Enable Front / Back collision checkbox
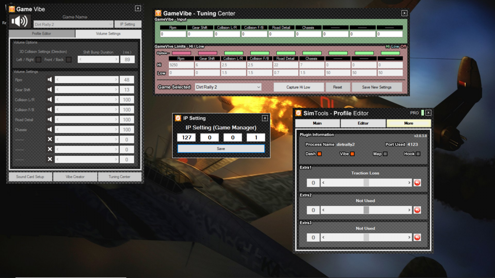The height and width of the screenshot is (278, 495). point(69,60)
